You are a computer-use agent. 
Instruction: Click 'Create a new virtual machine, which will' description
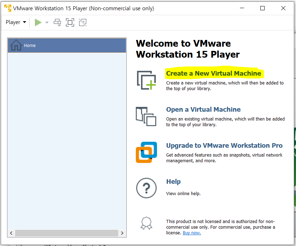point(225,86)
